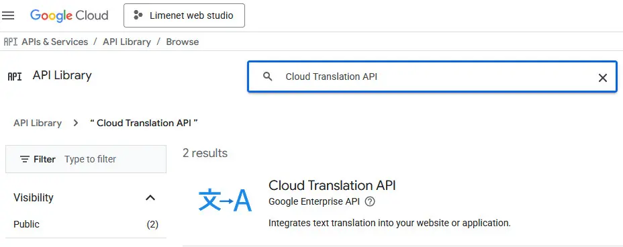Image resolution: width=623 pixels, height=247 pixels.
Task: Click inside the Cloud Translation API search field
Action: (x=432, y=77)
